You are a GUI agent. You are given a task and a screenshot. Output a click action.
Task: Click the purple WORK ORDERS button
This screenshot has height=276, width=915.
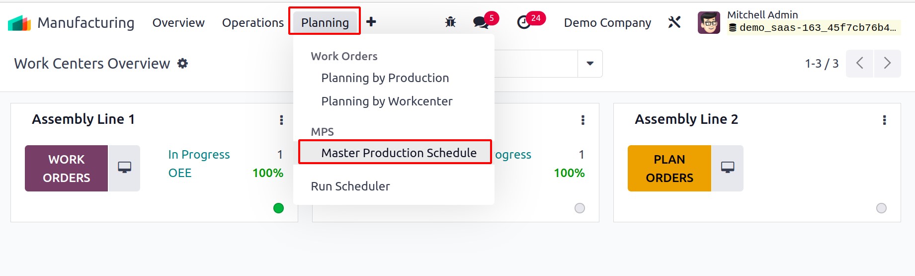(67, 168)
